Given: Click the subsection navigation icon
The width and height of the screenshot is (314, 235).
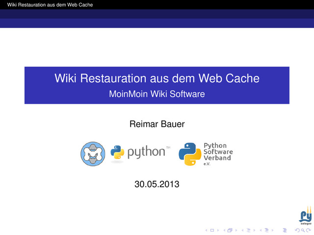Looking at the screenshot, I should tap(249, 230).
